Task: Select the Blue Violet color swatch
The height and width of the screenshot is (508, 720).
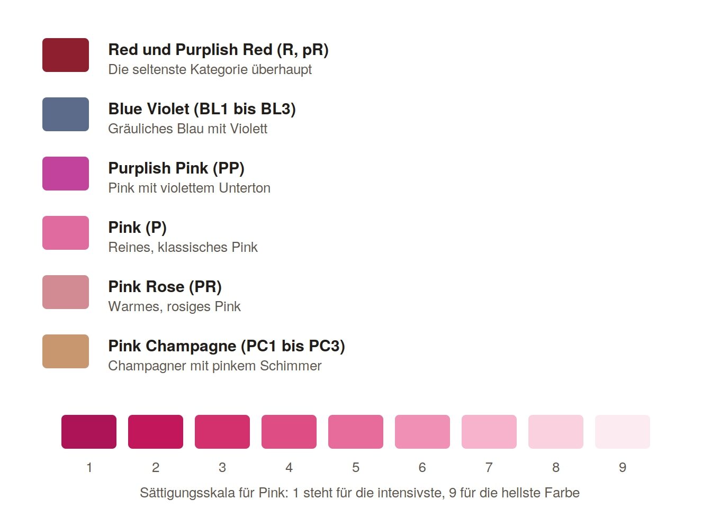Action: [66, 114]
